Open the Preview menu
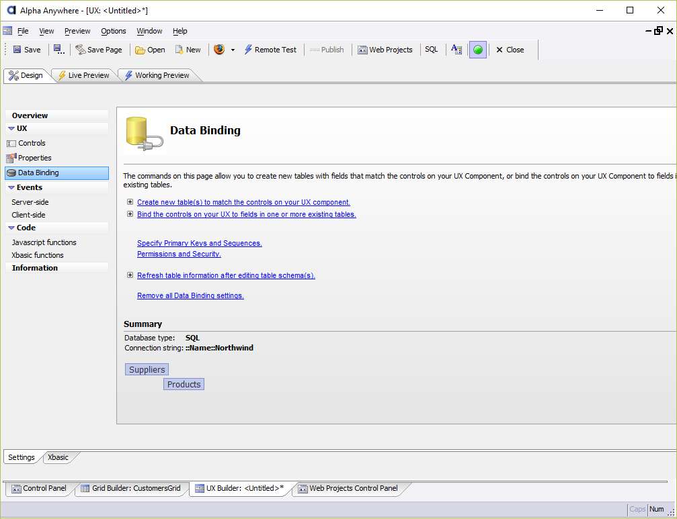Image resolution: width=677 pixels, height=519 pixels. click(x=77, y=31)
